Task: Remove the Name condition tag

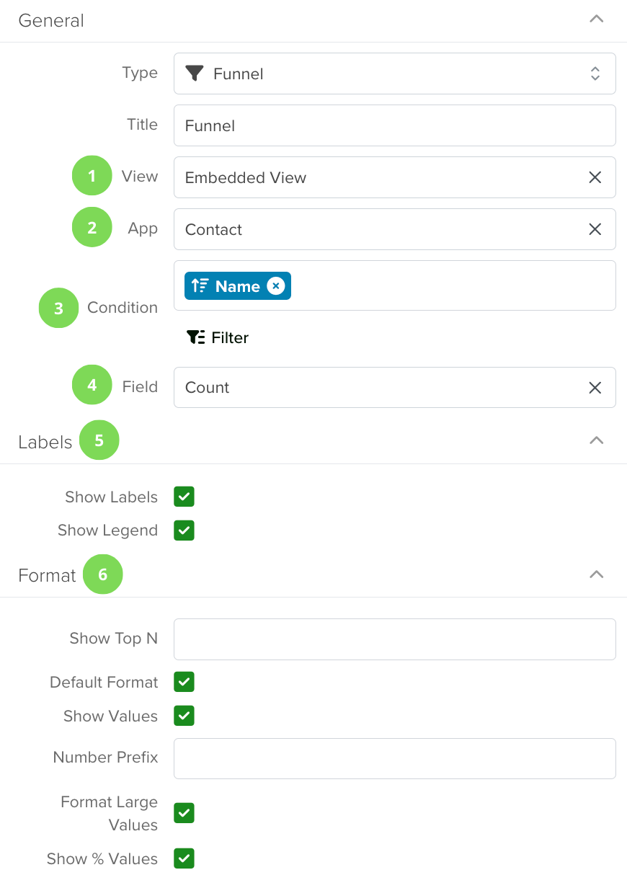Action: pyautogui.click(x=275, y=286)
